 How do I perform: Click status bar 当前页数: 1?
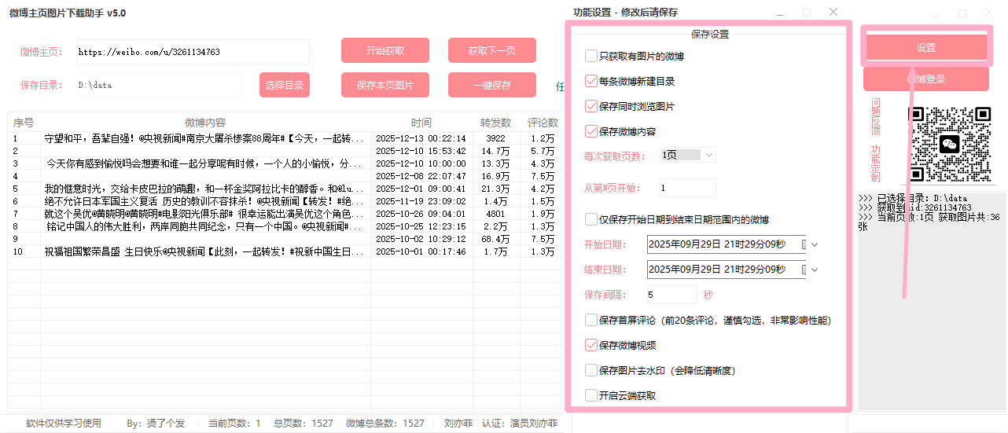pos(234,424)
